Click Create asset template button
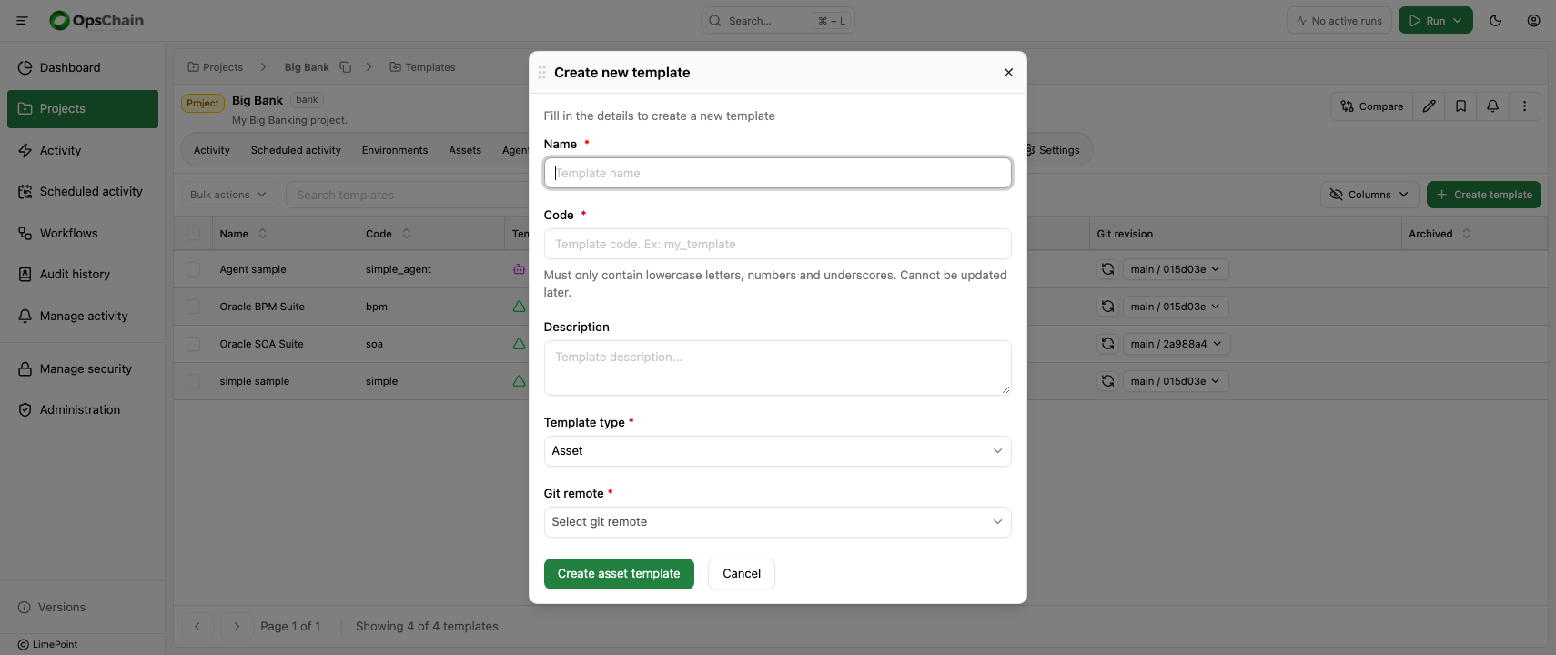This screenshot has width=1556, height=655. (619, 574)
